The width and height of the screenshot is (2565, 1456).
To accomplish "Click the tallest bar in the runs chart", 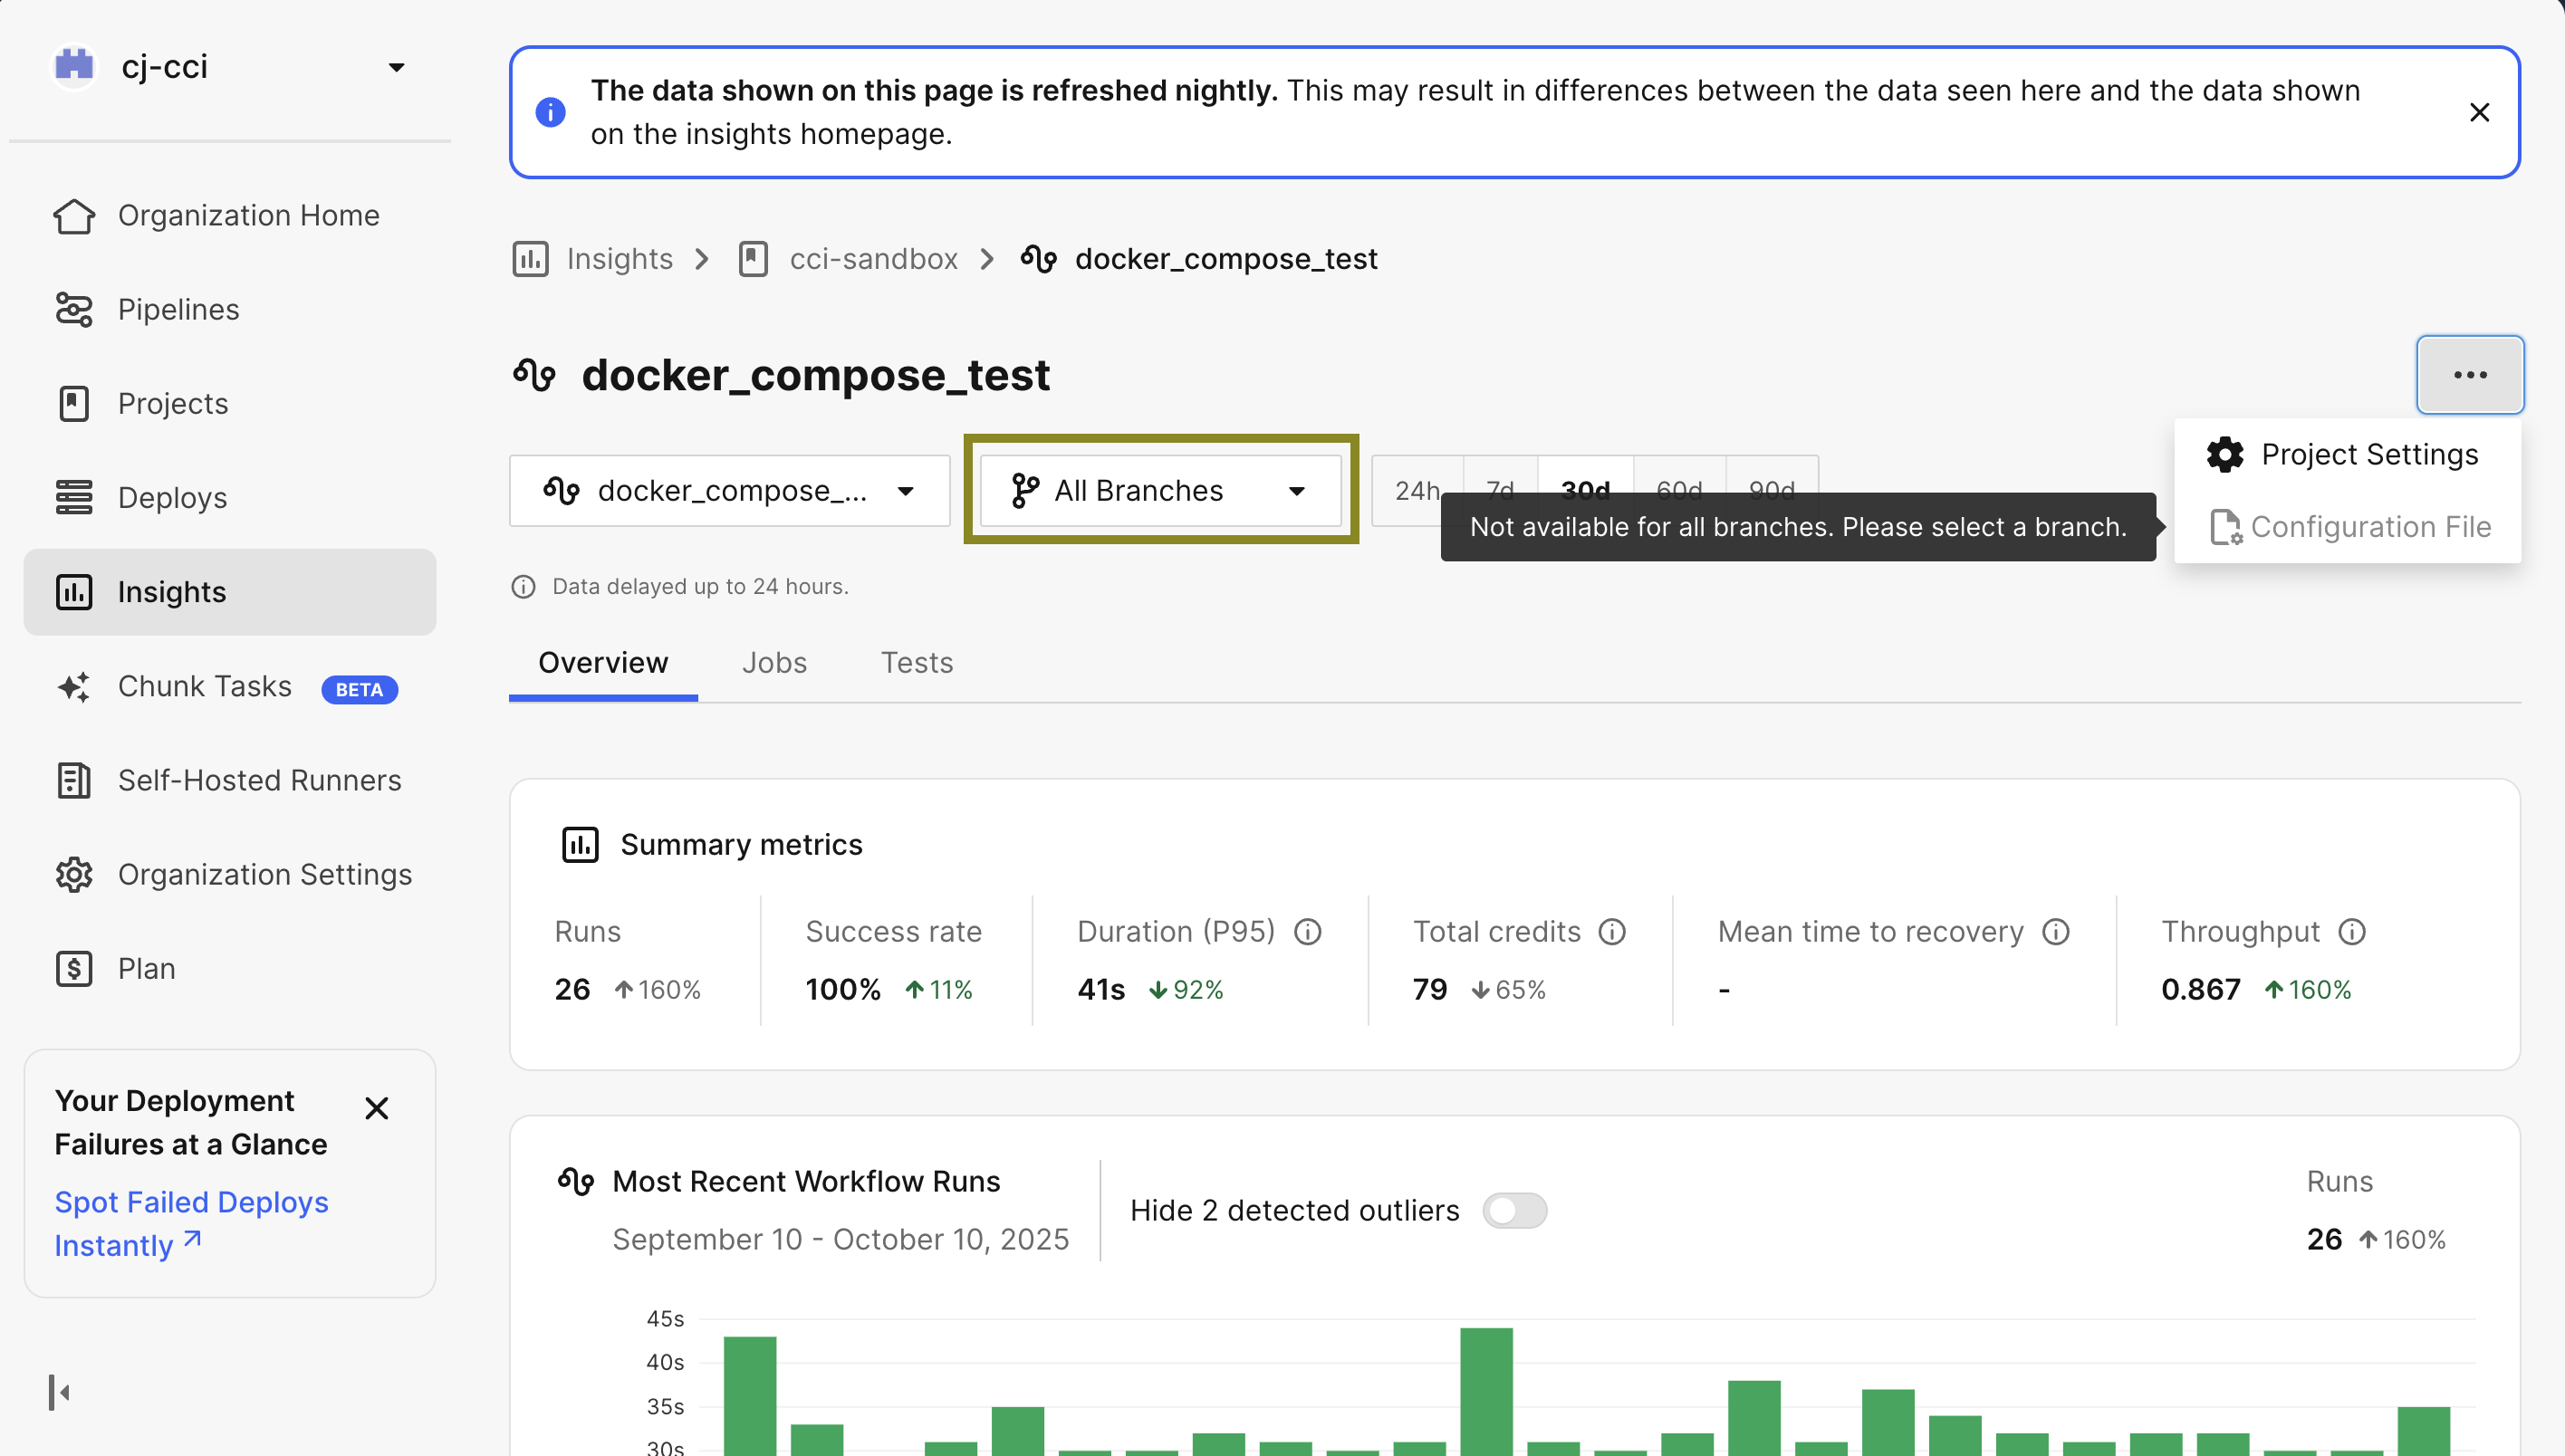I will coord(1486,1391).
